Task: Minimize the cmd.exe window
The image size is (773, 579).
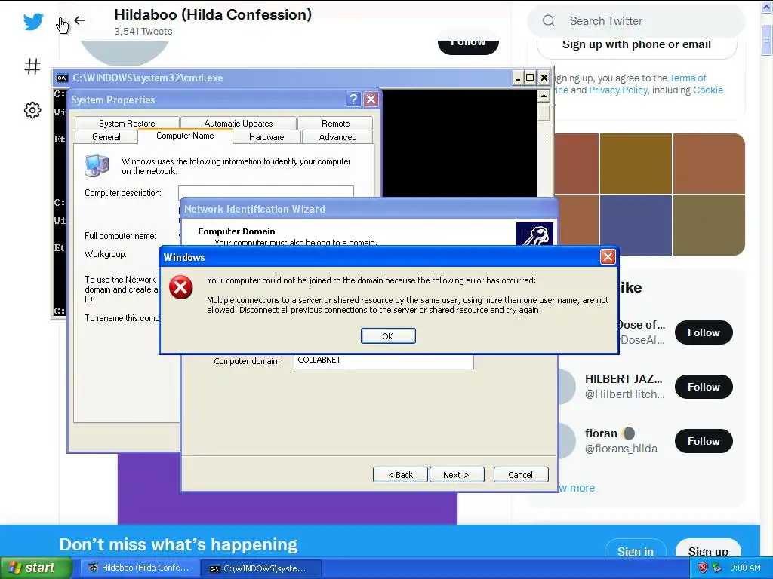Action: point(518,78)
